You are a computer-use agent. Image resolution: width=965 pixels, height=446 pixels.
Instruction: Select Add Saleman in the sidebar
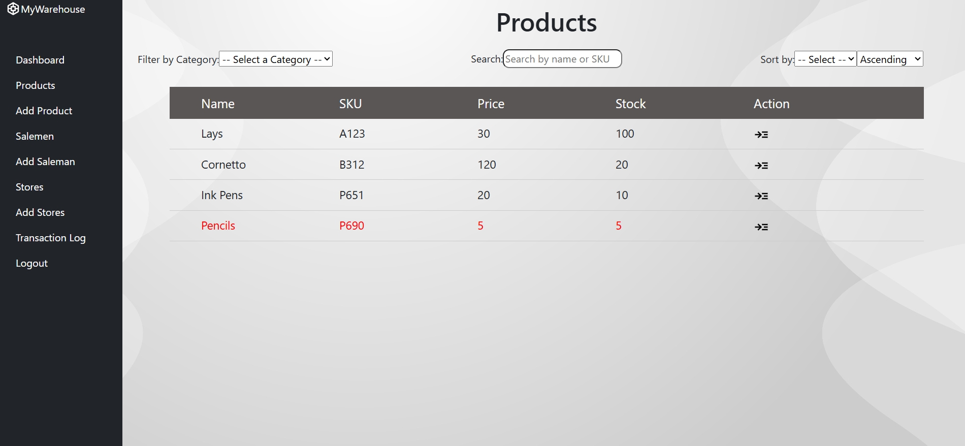coord(45,162)
